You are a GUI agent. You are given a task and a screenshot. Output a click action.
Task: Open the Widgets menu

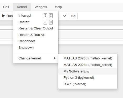coord(41,7)
